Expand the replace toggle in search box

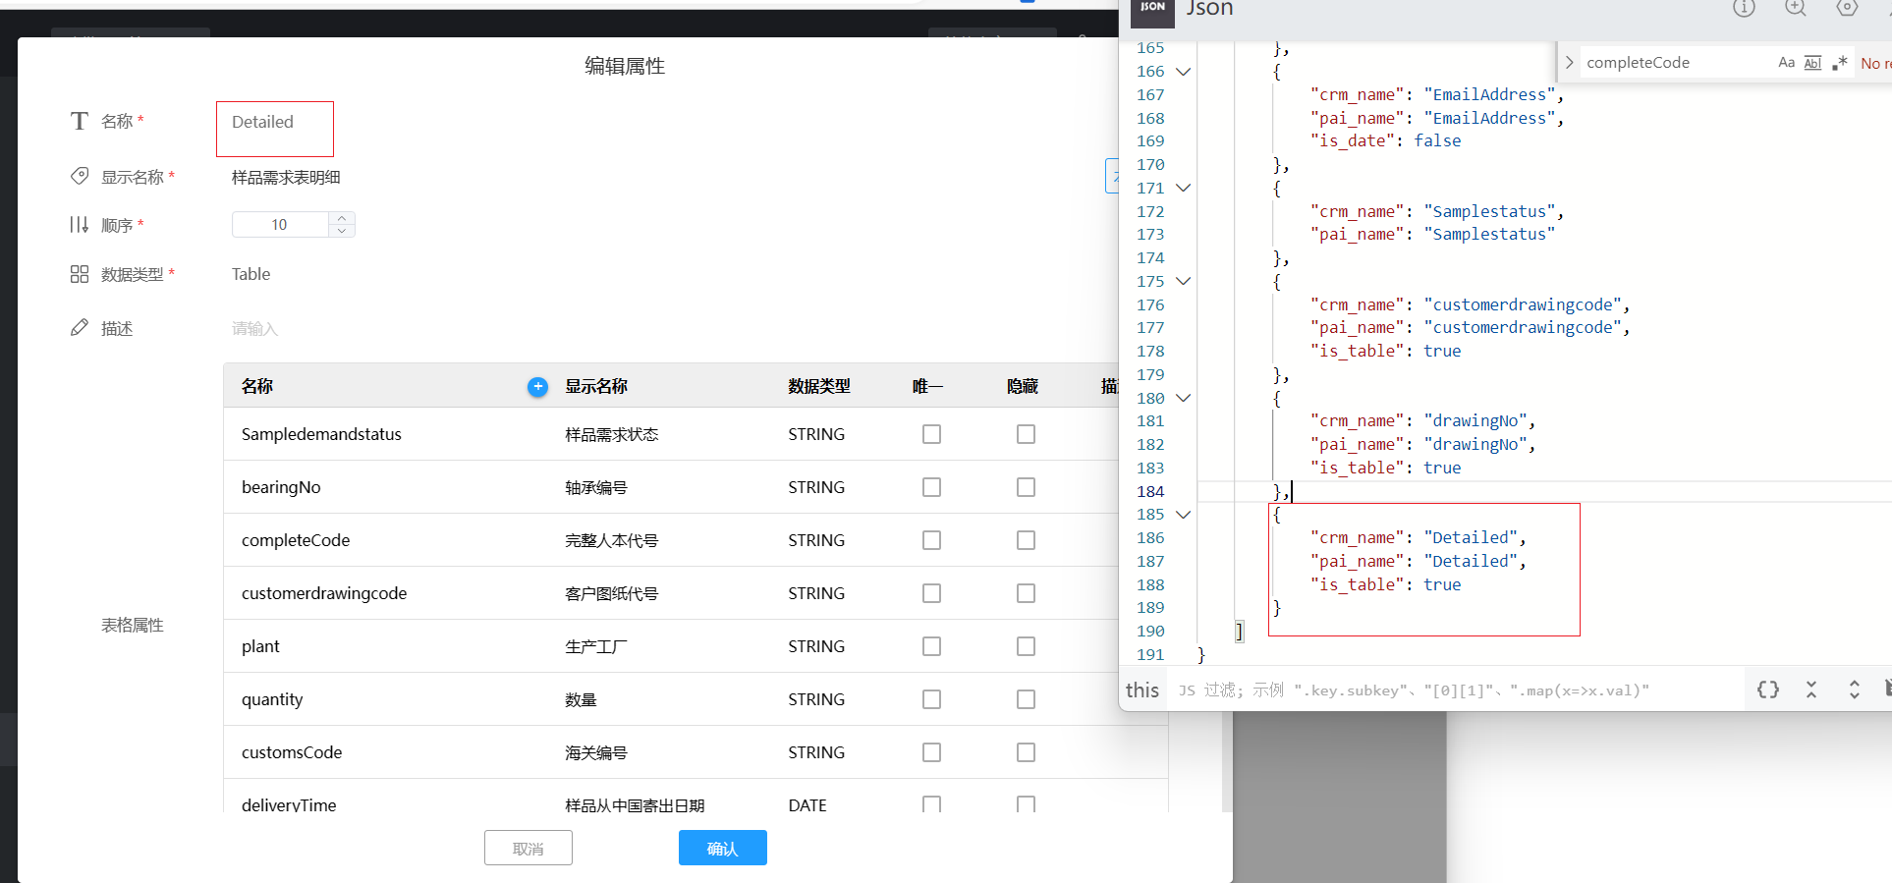click(x=1569, y=63)
